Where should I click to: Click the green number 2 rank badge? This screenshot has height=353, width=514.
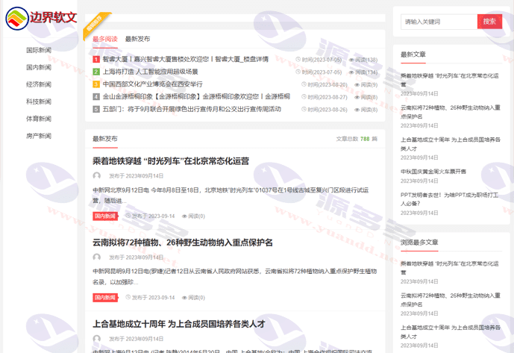pos(96,72)
